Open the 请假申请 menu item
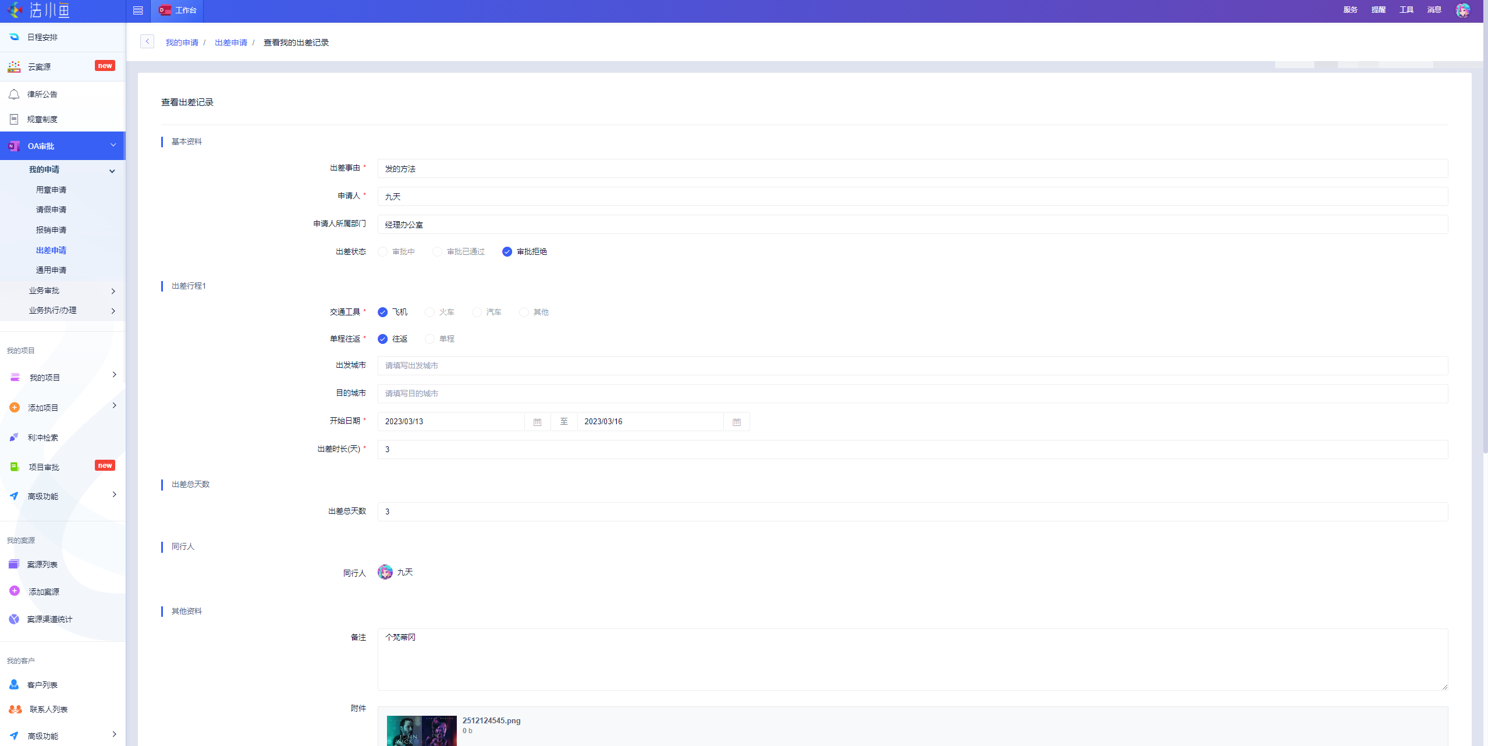 [51, 209]
